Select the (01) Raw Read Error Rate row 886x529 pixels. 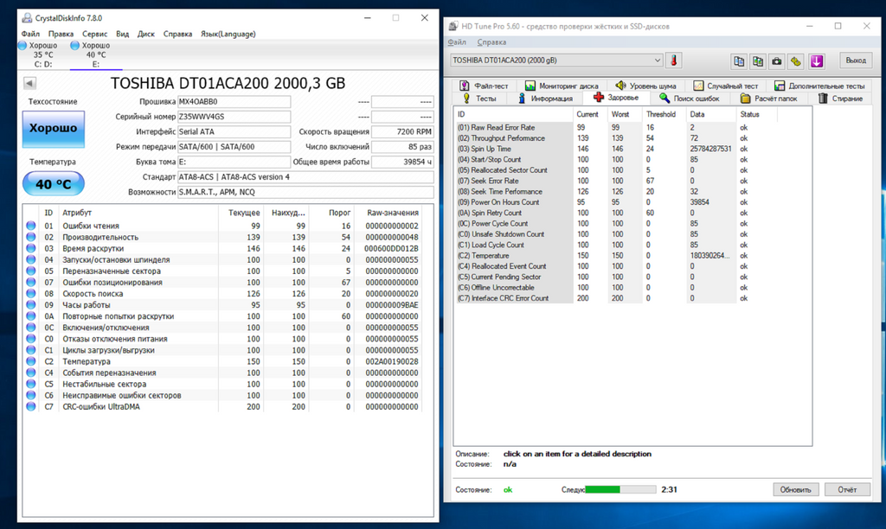coord(616,128)
